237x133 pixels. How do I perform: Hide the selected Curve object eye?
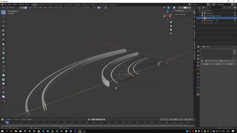pyautogui.click(x=235, y=18)
